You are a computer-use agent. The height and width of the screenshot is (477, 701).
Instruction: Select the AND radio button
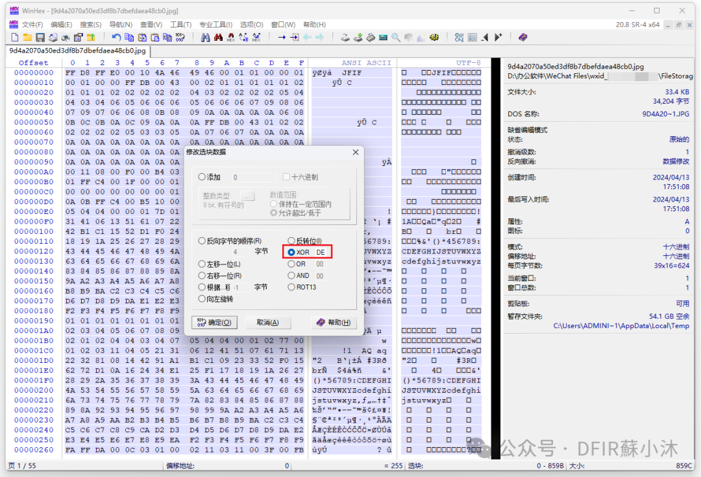click(291, 275)
